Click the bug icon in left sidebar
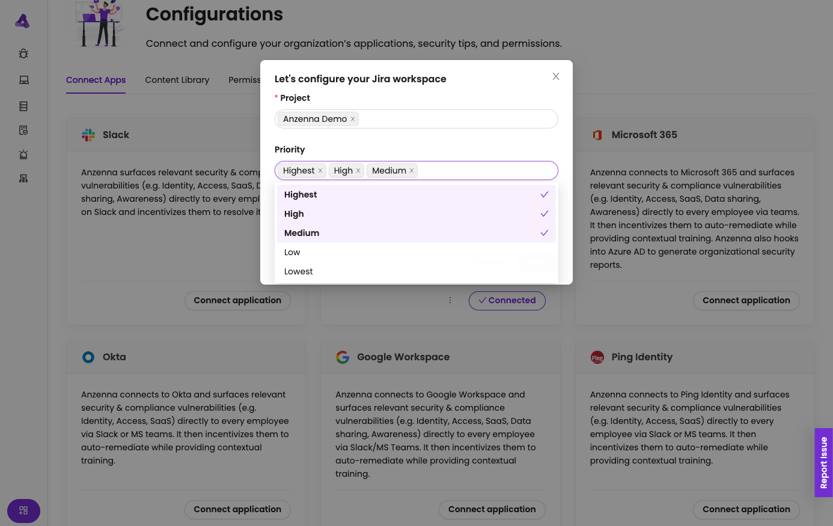The width and height of the screenshot is (833, 526). (23, 53)
